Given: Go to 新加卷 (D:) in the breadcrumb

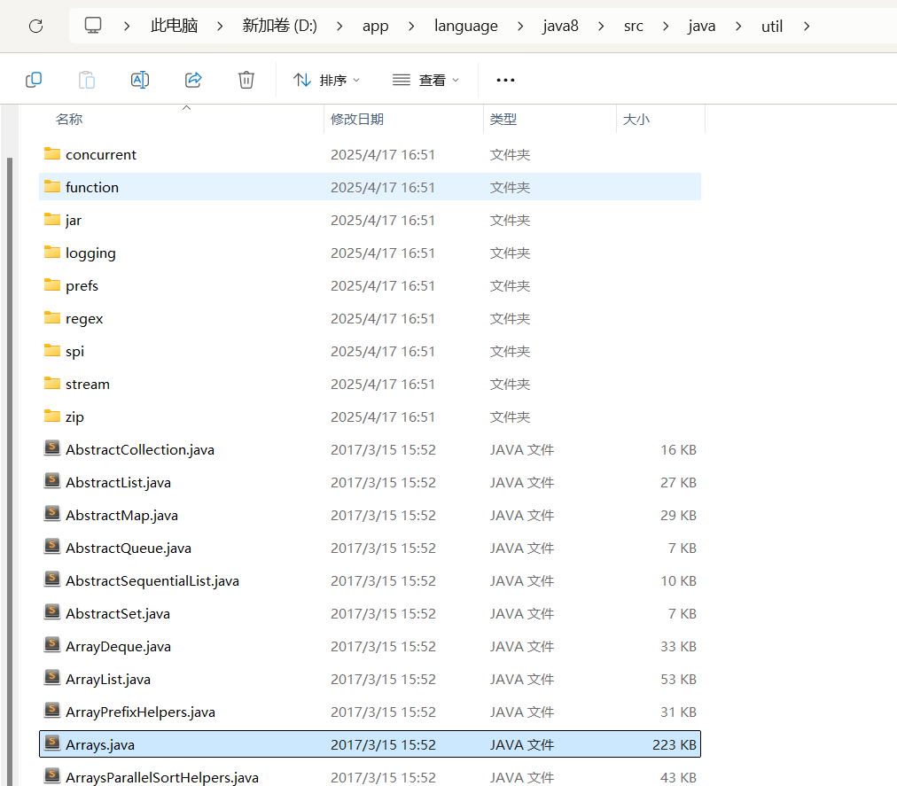Looking at the screenshot, I should [280, 26].
